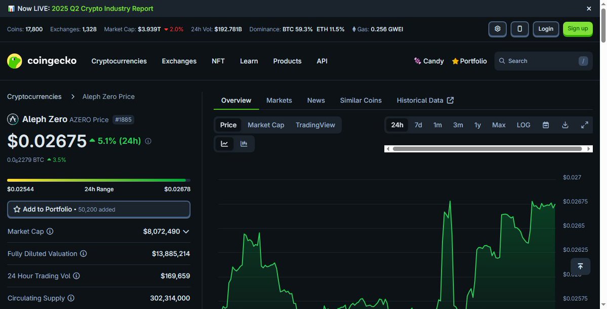Click the Search input field
Image resolution: width=607 pixels, height=309 pixels.
(543, 61)
